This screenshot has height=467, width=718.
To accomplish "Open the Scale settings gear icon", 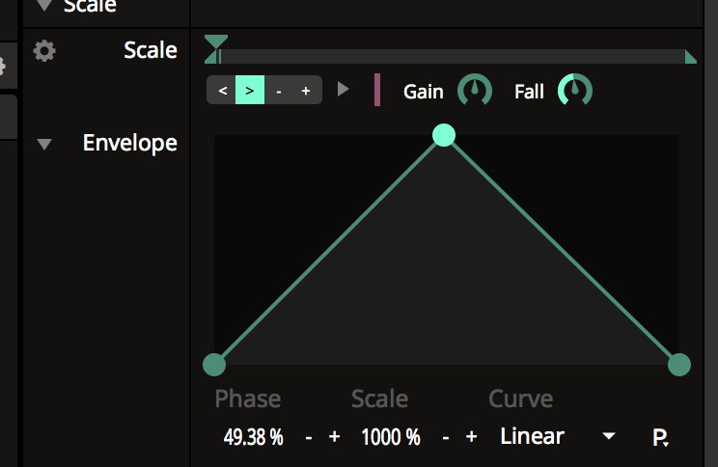I will 44,51.
